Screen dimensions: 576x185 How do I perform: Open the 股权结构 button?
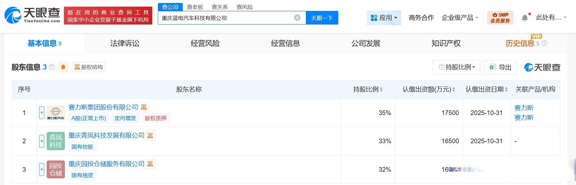pyautogui.click(x=89, y=67)
